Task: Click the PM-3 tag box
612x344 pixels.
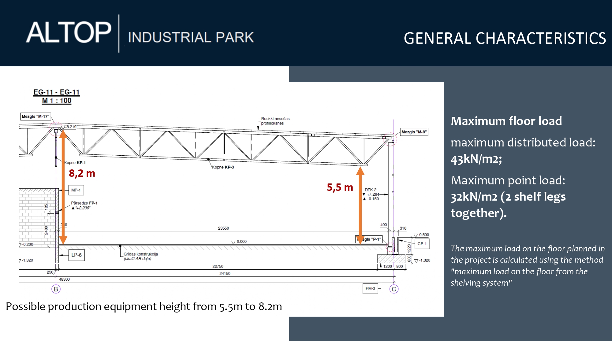Action: click(370, 288)
